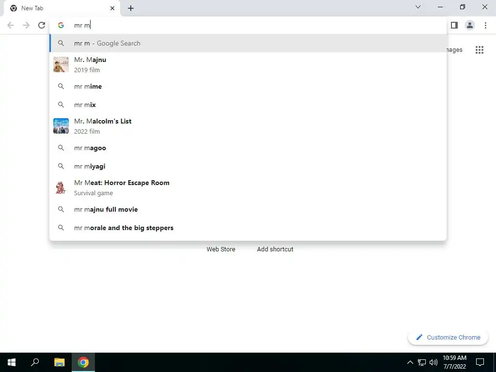Open taskbar search magnifier
The width and height of the screenshot is (496, 372).
(35, 362)
